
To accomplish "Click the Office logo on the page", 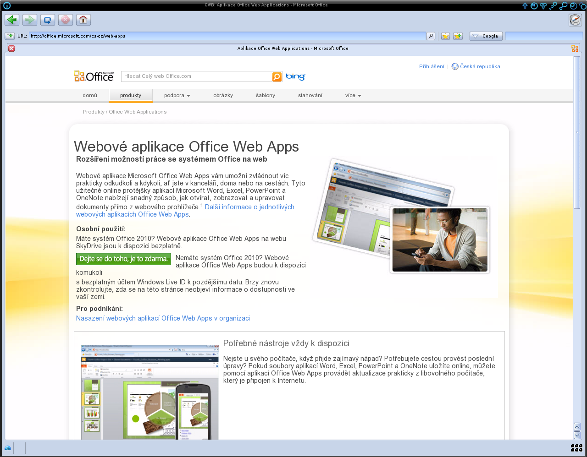I will tap(94, 76).
